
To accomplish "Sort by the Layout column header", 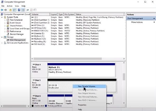I will click(x=54, y=14).
